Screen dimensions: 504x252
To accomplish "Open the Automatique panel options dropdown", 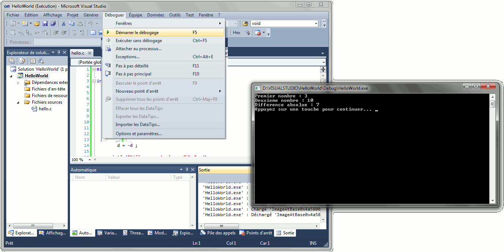I will [181, 170].
